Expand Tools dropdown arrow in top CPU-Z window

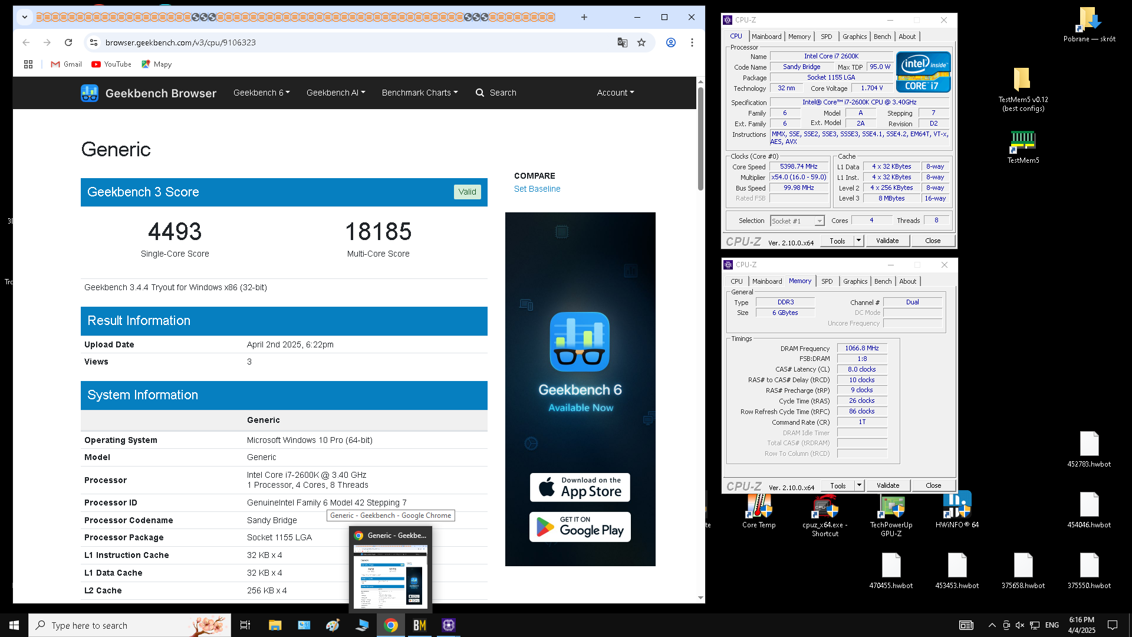point(859,241)
